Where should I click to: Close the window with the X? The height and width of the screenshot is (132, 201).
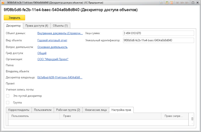coord(198,3)
